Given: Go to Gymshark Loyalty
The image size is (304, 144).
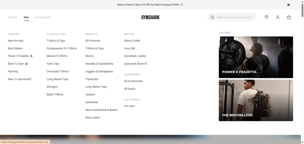Looking at the screenshot, I should (x=135, y=56).
